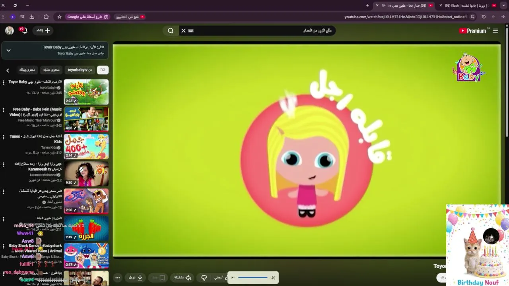Clear the YouTube search box text
The height and width of the screenshot is (286, 509).
pyautogui.click(x=183, y=31)
